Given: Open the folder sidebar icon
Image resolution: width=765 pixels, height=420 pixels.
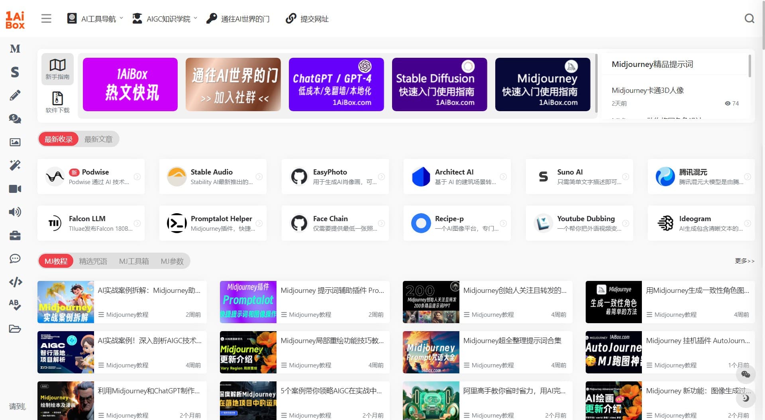Looking at the screenshot, I should tap(15, 329).
